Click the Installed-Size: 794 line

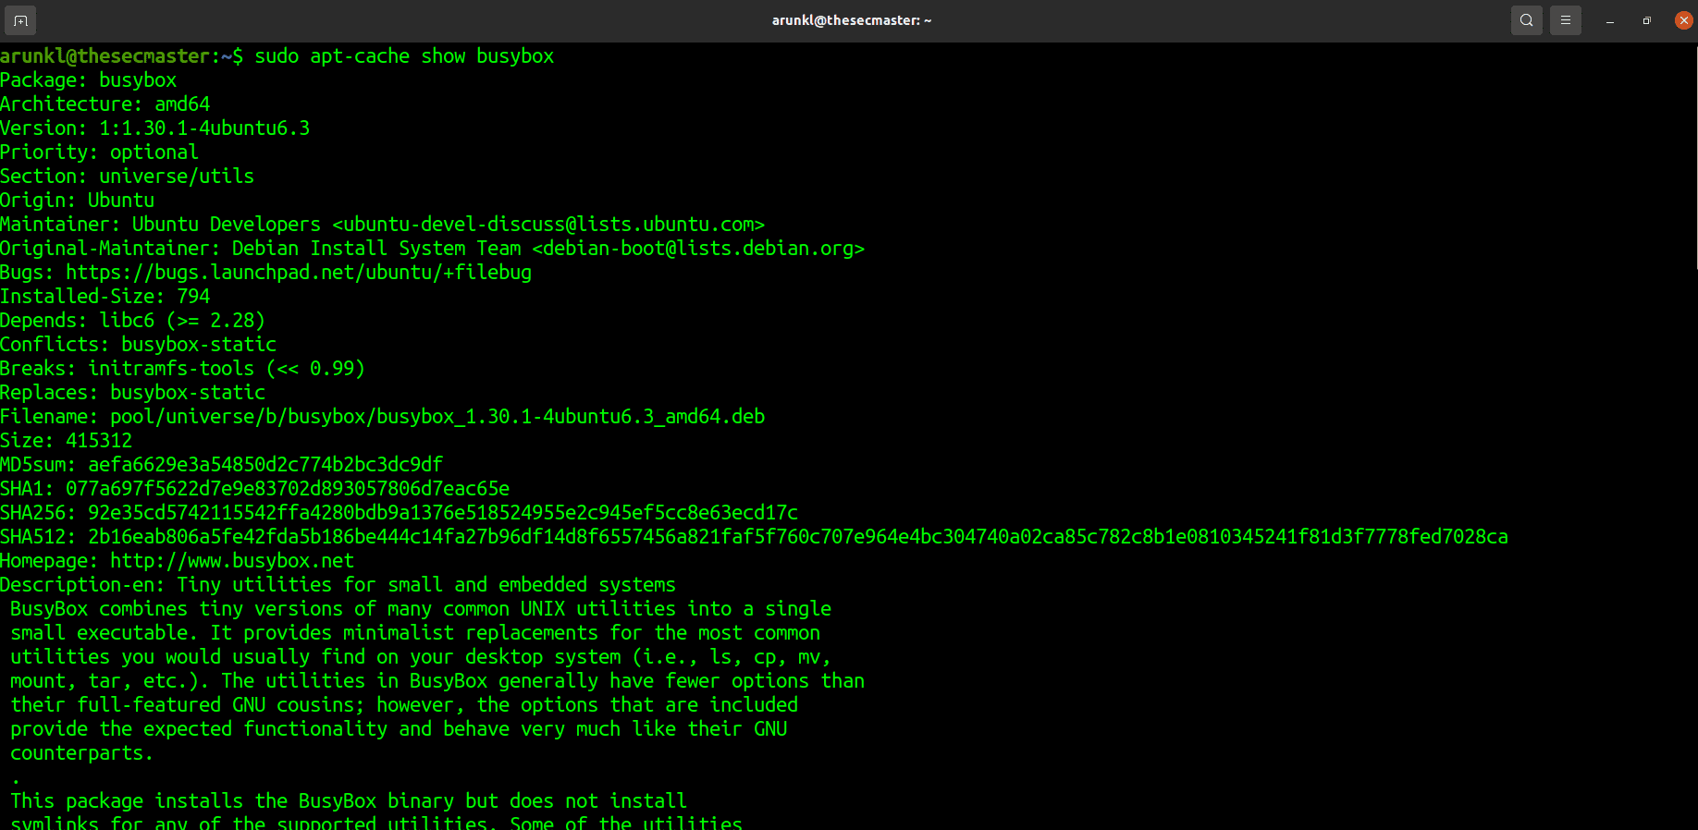pos(105,297)
